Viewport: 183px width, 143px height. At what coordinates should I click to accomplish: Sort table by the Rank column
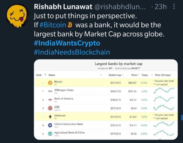(39, 75)
